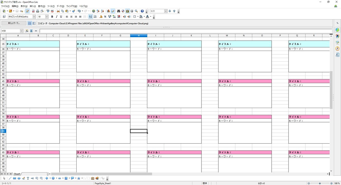The width and height of the screenshot is (341, 185).
Task: Open the Find & Replace binoculars icon
Action: click(119, 11)
